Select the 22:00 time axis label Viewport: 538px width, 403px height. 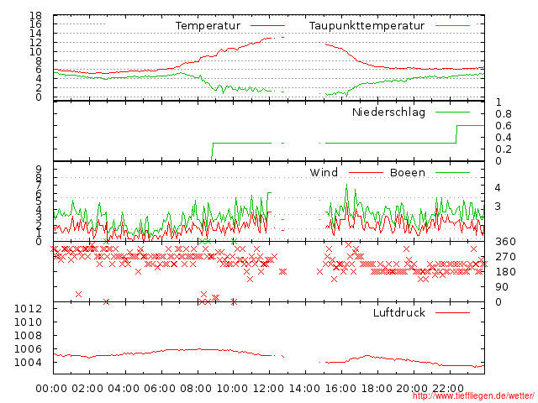pyautogui.click(x=448, y=389)
